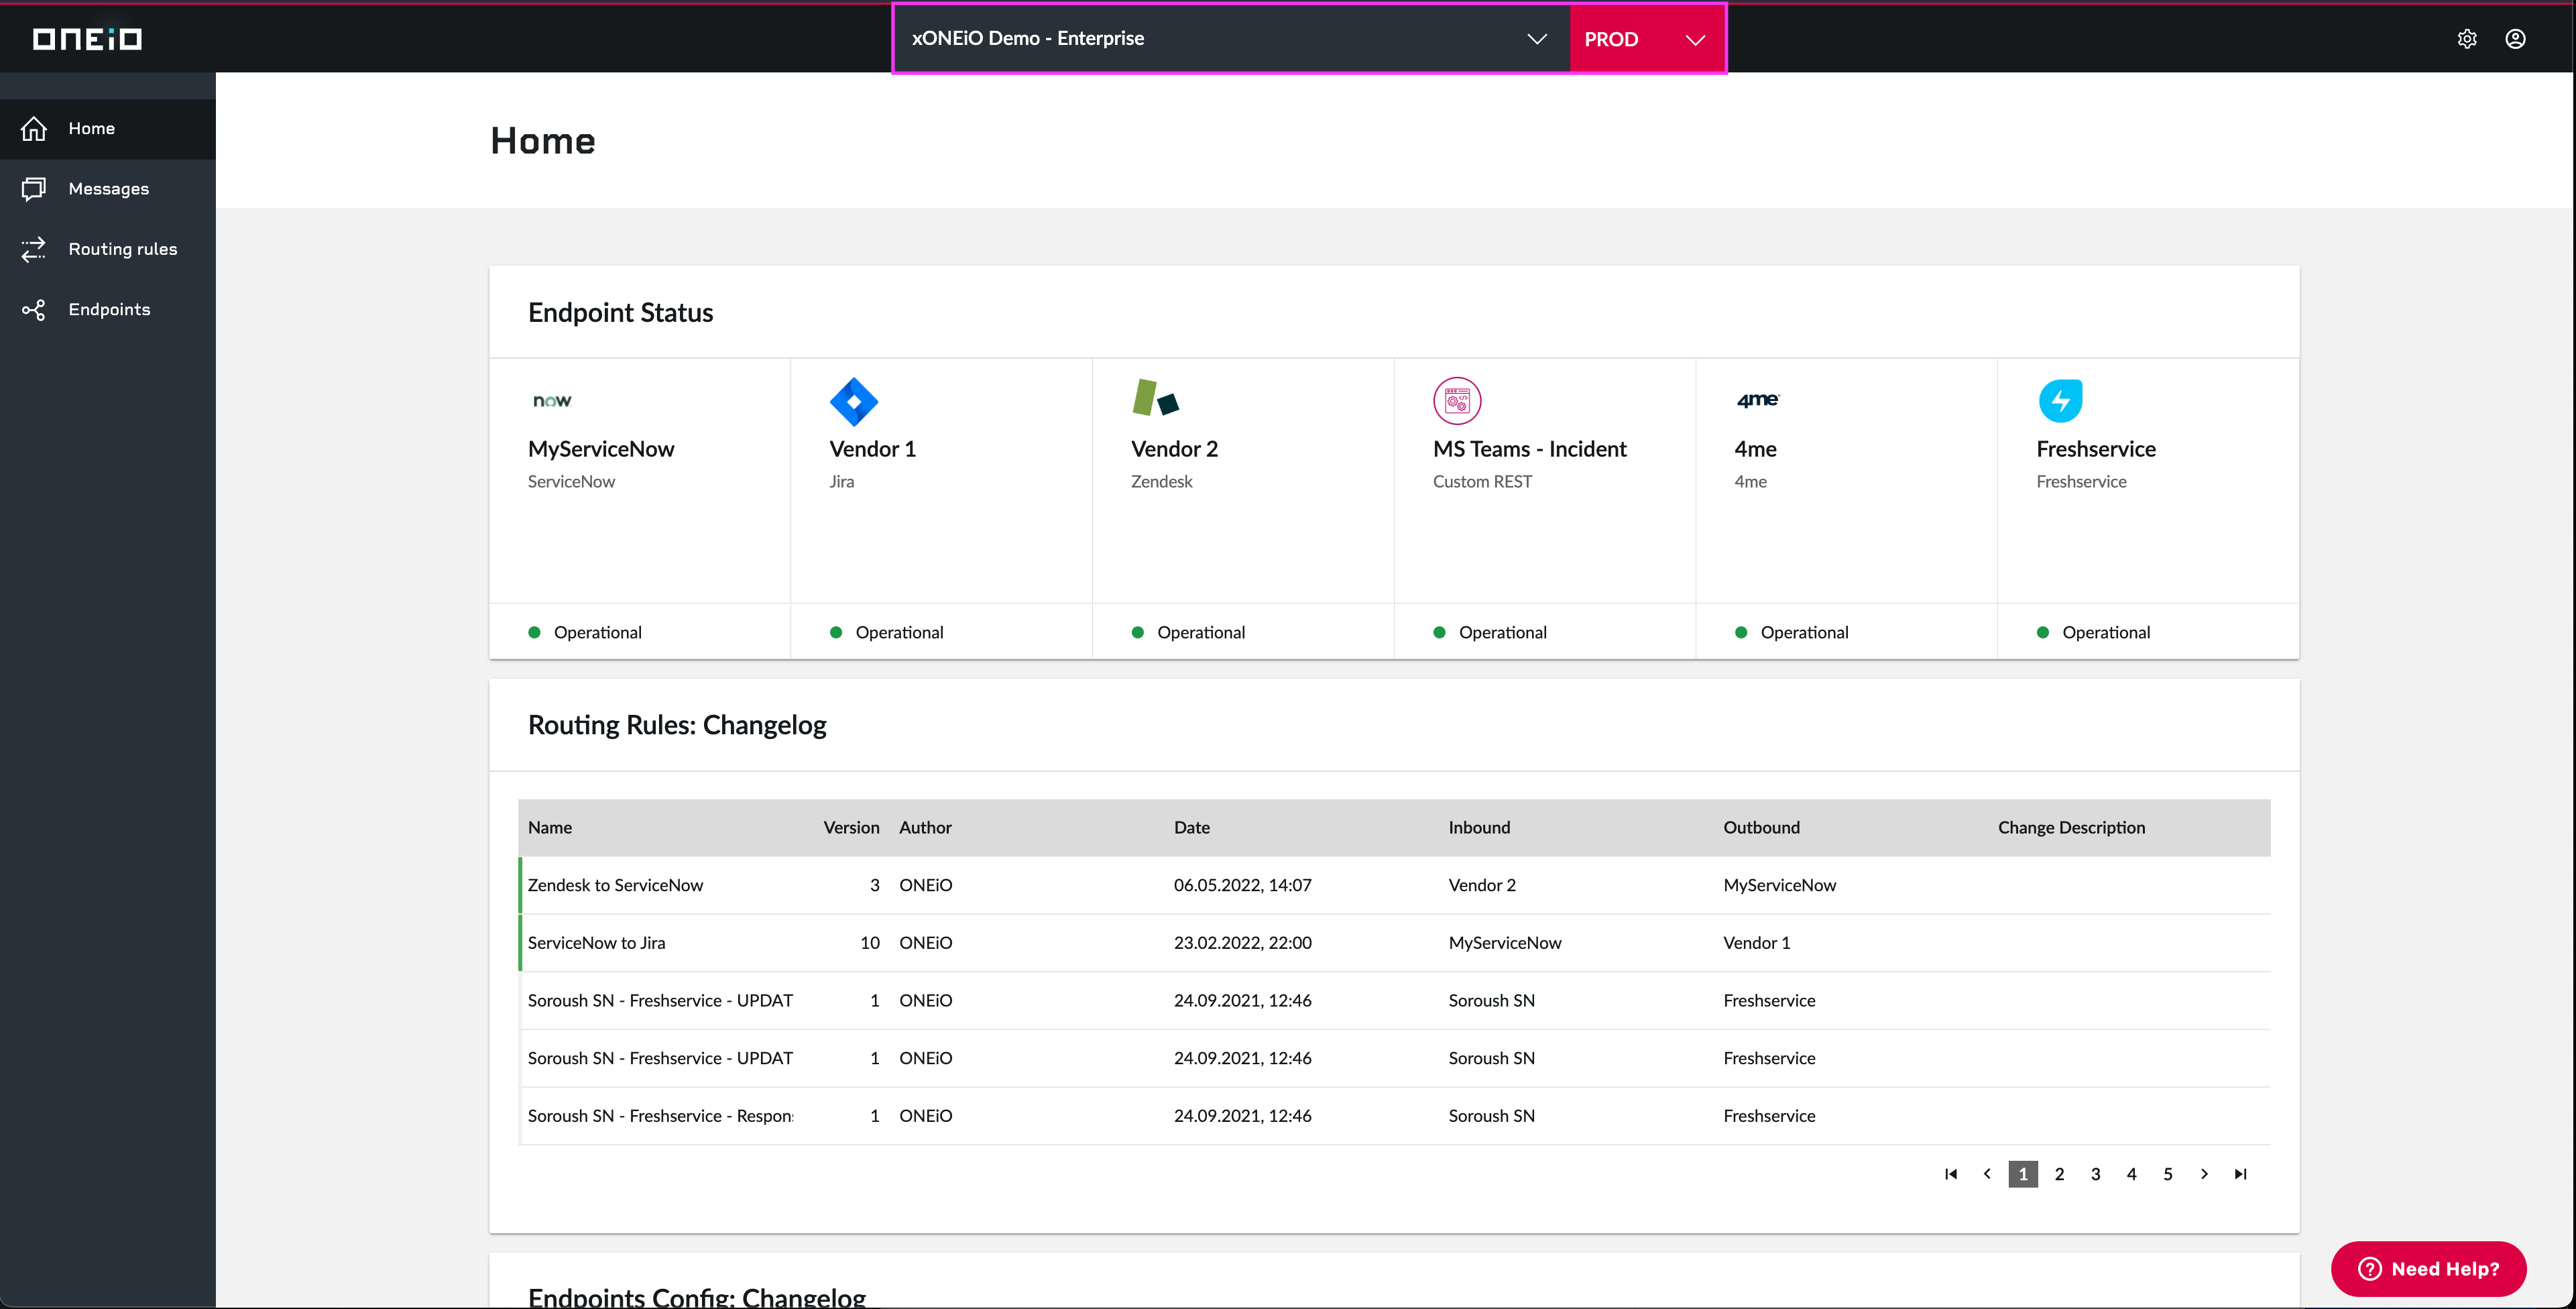Select changelog page 5
This screenshot has height=1309, width=2576.
(x=2168, y=1174)
